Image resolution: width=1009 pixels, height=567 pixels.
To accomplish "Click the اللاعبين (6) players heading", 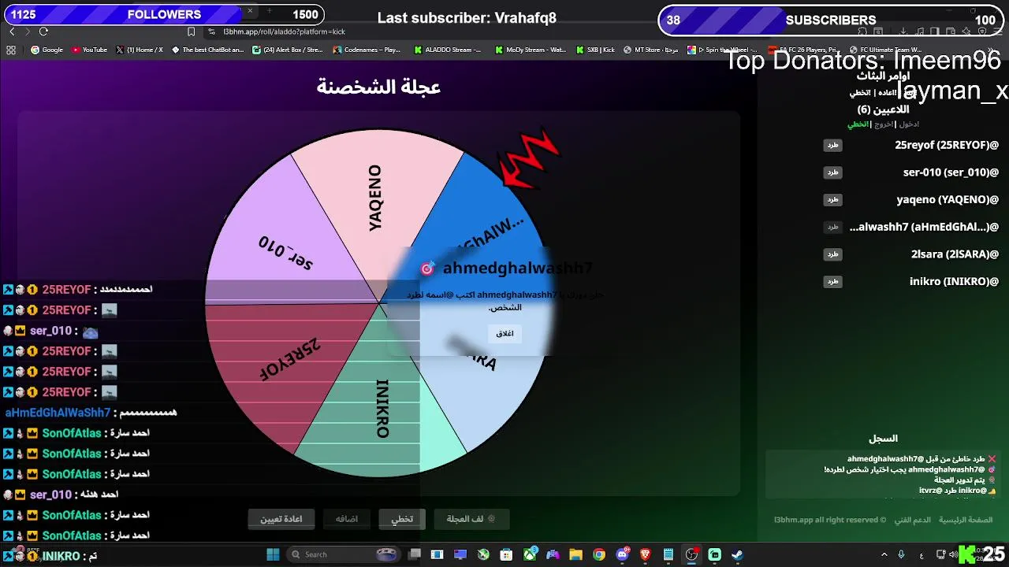I will [883, 109].
